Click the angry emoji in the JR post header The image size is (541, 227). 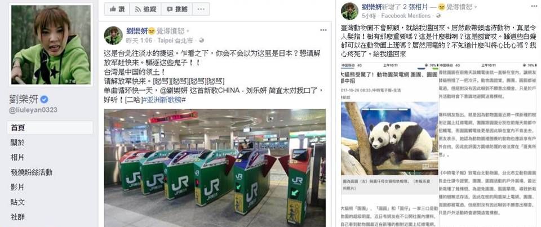pyautogui.click(x=151, y=32)
